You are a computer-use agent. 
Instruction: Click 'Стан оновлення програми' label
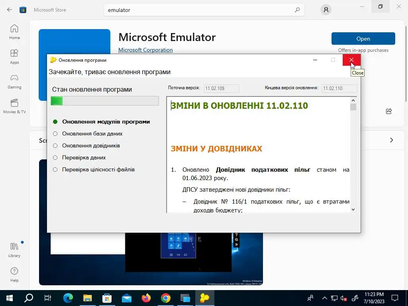(92, 90)
